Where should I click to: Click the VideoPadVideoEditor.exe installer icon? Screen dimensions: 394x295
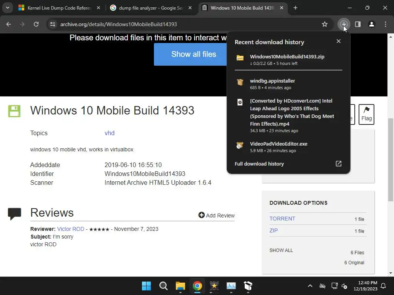click(240, 145)
